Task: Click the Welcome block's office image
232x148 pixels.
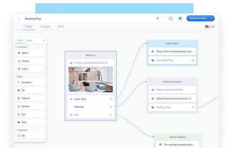Action: (x=90, y=80)
